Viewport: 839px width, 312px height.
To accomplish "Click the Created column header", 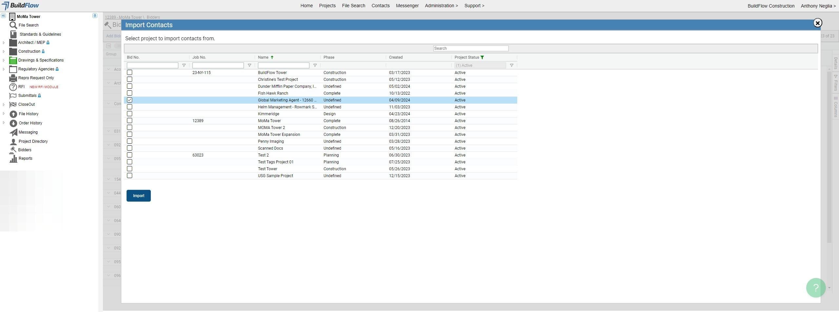I will (396, 57).
